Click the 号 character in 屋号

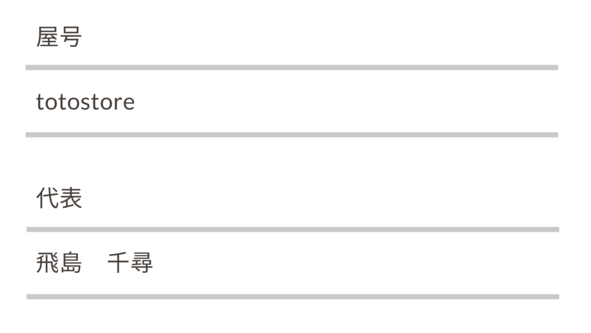70,38
